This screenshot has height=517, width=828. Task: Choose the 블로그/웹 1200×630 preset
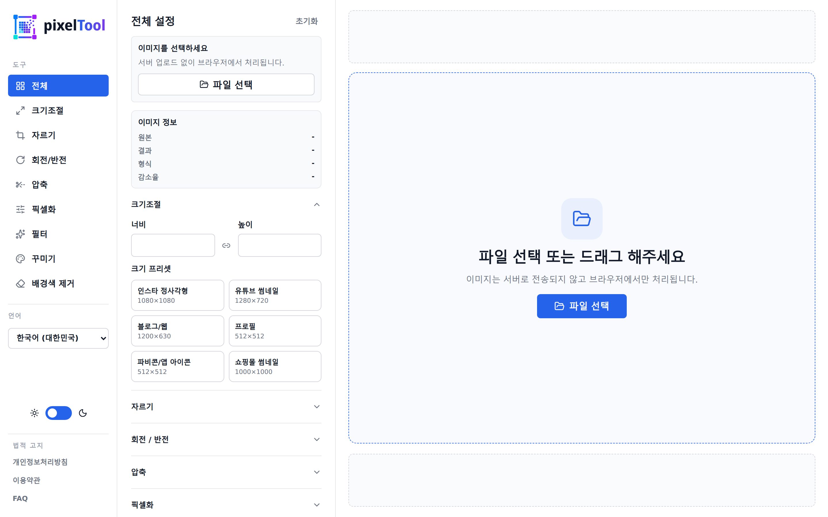[x=178, y=331]
